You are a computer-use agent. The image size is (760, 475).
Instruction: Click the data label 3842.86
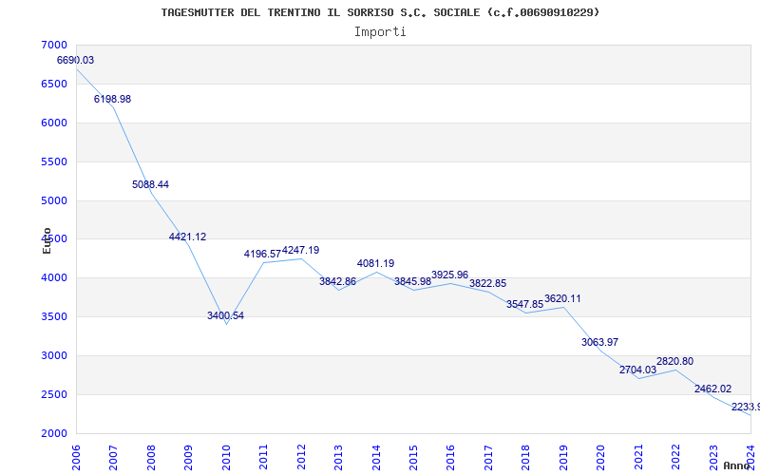coord(337,281)
